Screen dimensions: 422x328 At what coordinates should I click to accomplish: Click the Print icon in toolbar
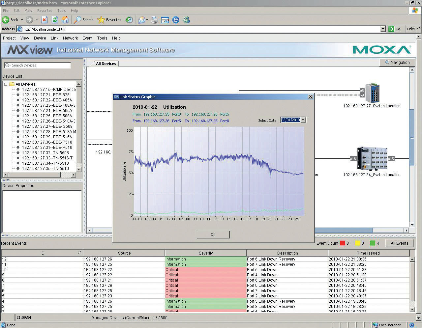click(155, 20)
